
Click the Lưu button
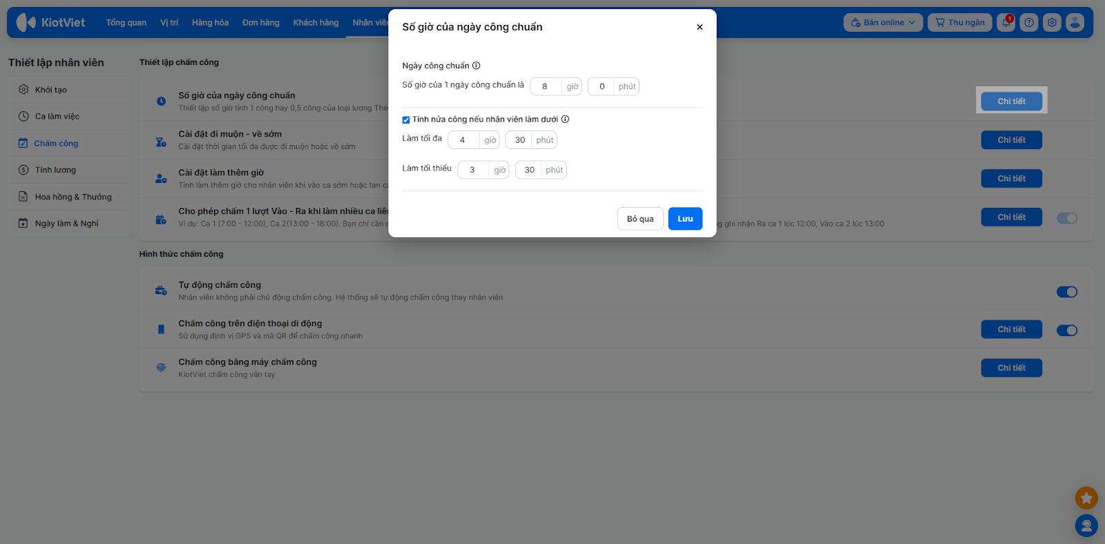(685, 219)
